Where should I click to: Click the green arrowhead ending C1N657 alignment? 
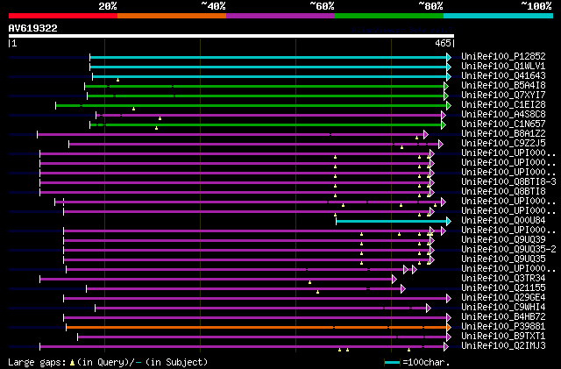coord(444,125)
